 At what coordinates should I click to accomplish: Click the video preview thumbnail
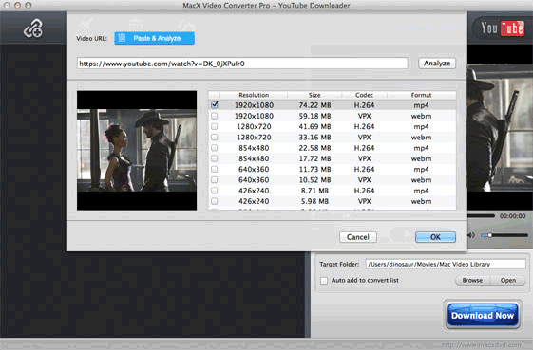137,151
